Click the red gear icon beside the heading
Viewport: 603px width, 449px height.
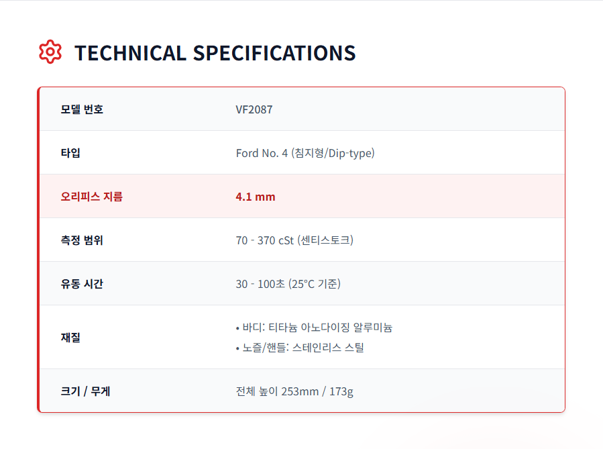50,52
